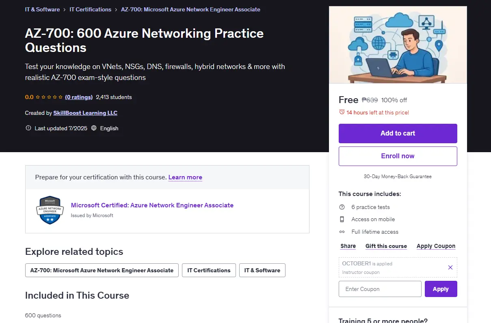This screenshot has height=323, width=491.
Task: Click the crossed-out ₱639 price
Action: pyautogui.click(x=370, y=100)
